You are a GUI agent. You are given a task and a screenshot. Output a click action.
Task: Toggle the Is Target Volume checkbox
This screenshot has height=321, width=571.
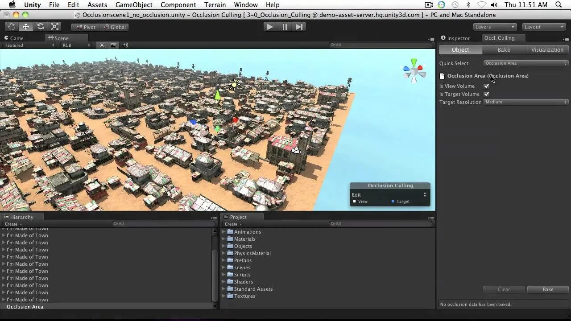[x=486, y=94]
